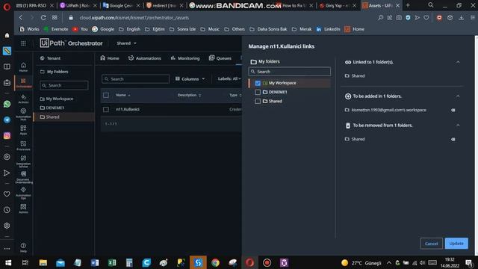This screenshot has width=478, height=269.
Task: Uncheck the My Workspace folder checkbox
Action: click(x=258, y=83)
